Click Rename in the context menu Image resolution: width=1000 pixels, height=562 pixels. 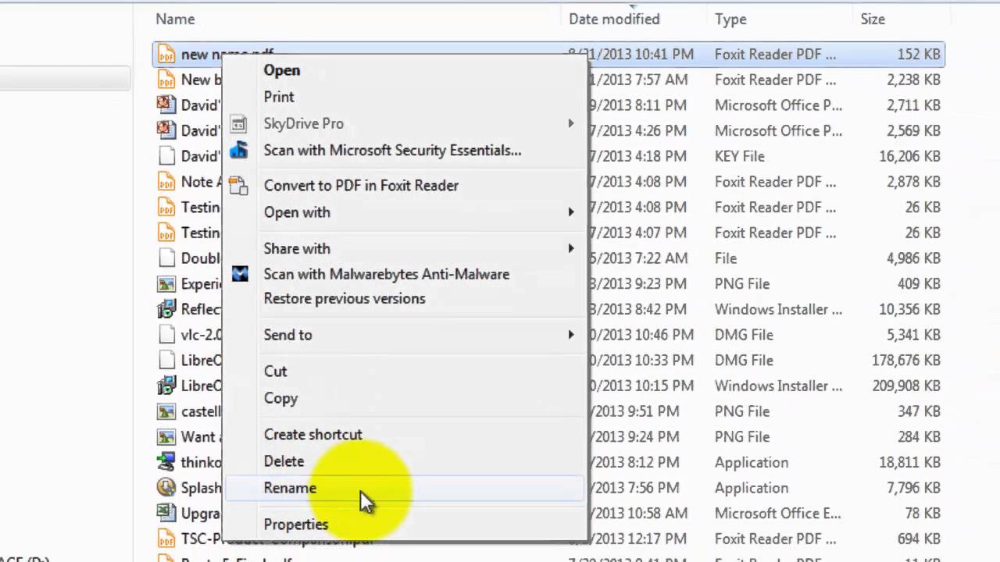[290, 488]
